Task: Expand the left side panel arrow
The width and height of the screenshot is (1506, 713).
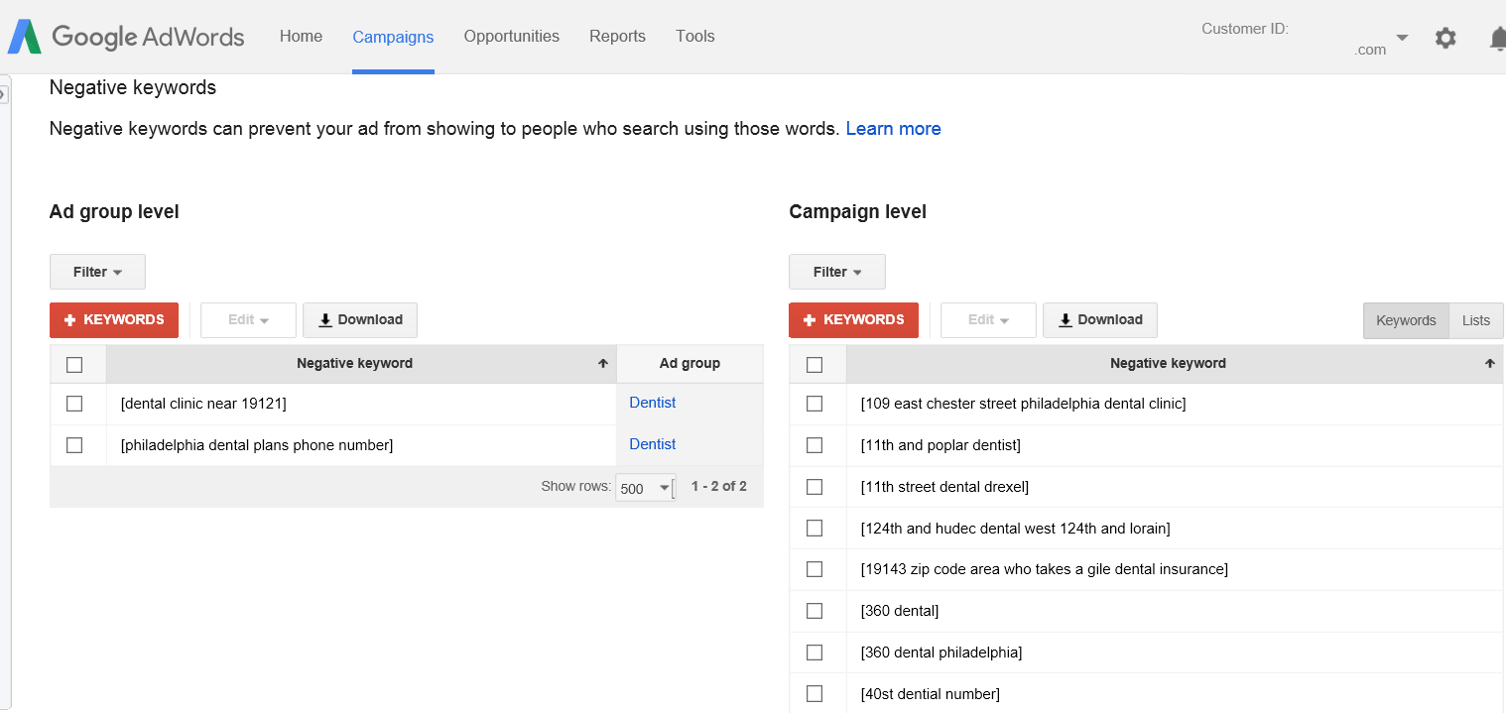Action: pos(4,94)
